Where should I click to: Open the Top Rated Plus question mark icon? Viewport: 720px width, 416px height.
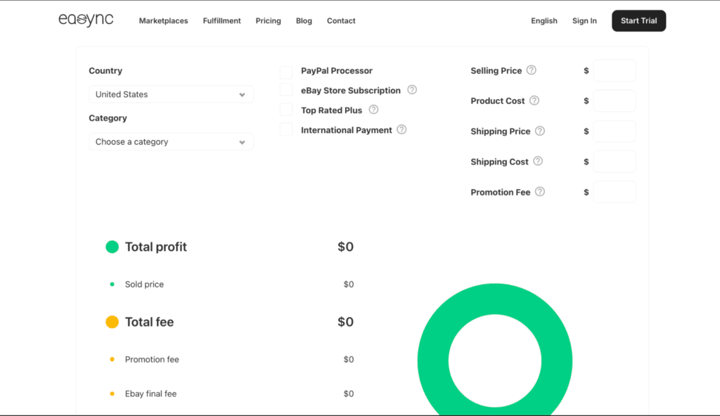(373, 110)
